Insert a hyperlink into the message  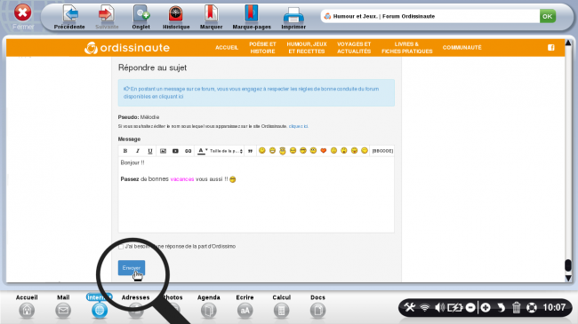(188, 151)
